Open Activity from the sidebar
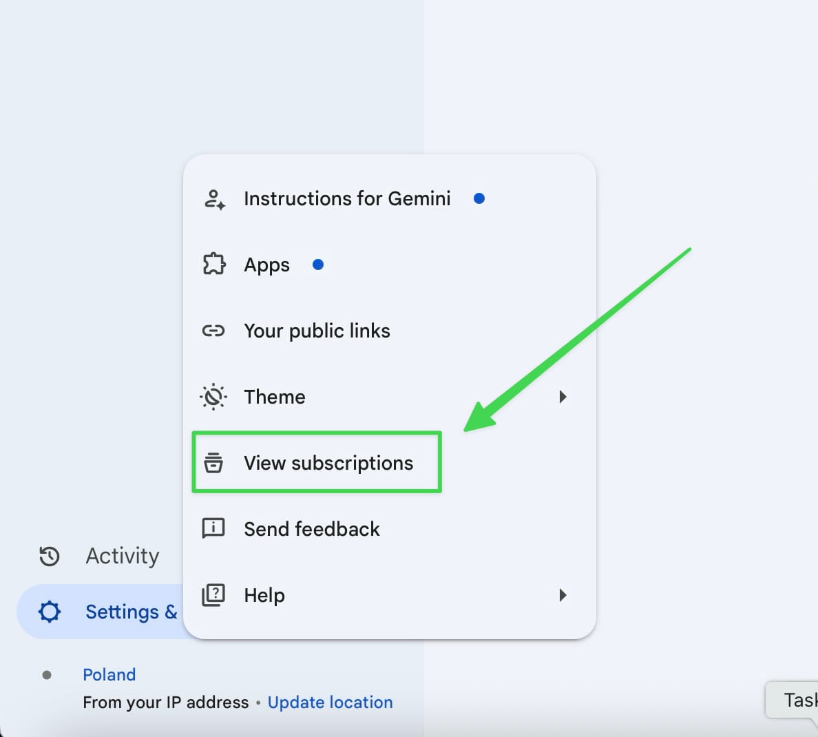The height and width of the screenshot is (737, 818). pyautogui.click(x=122, y=556)
